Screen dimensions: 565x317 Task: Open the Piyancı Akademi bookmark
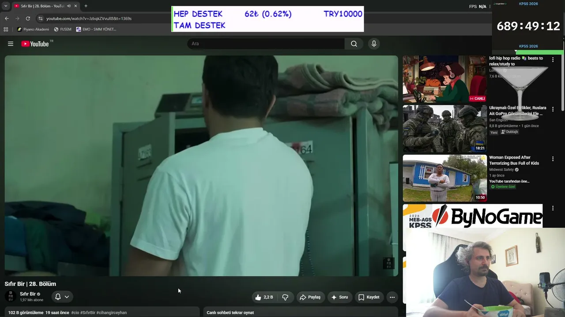33,29
